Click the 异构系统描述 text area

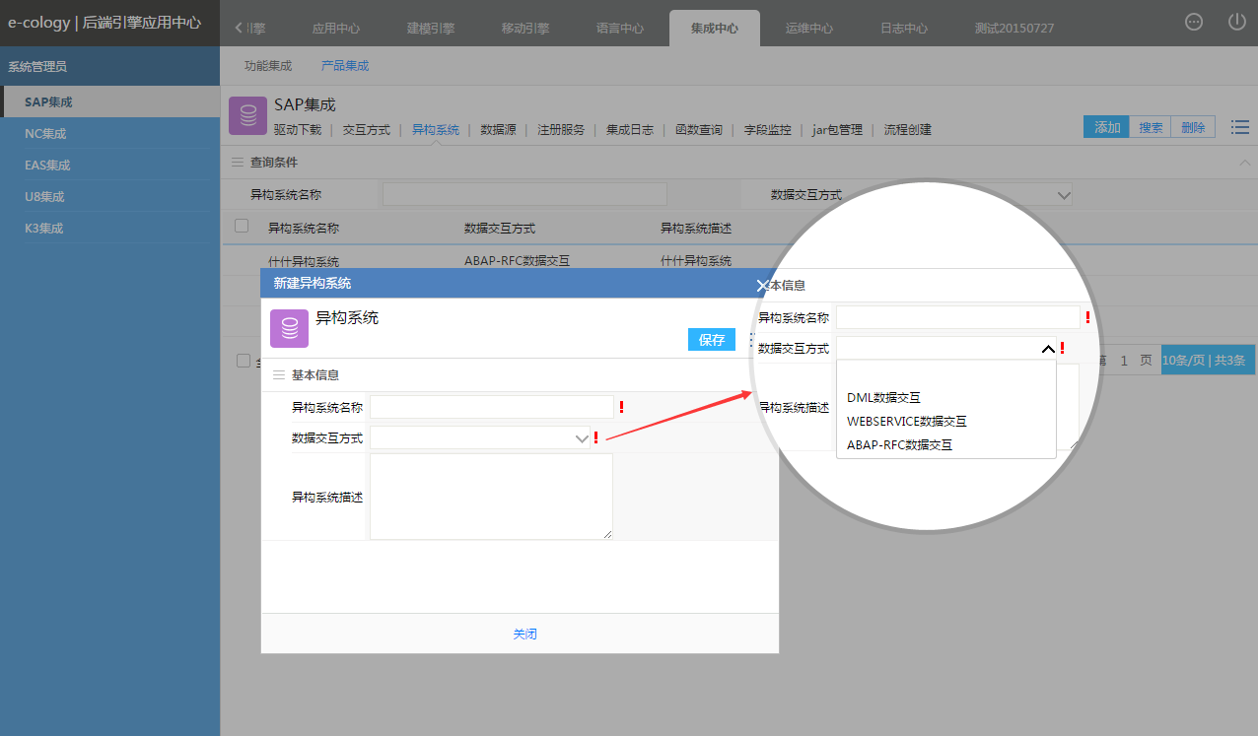coord(491,497)
